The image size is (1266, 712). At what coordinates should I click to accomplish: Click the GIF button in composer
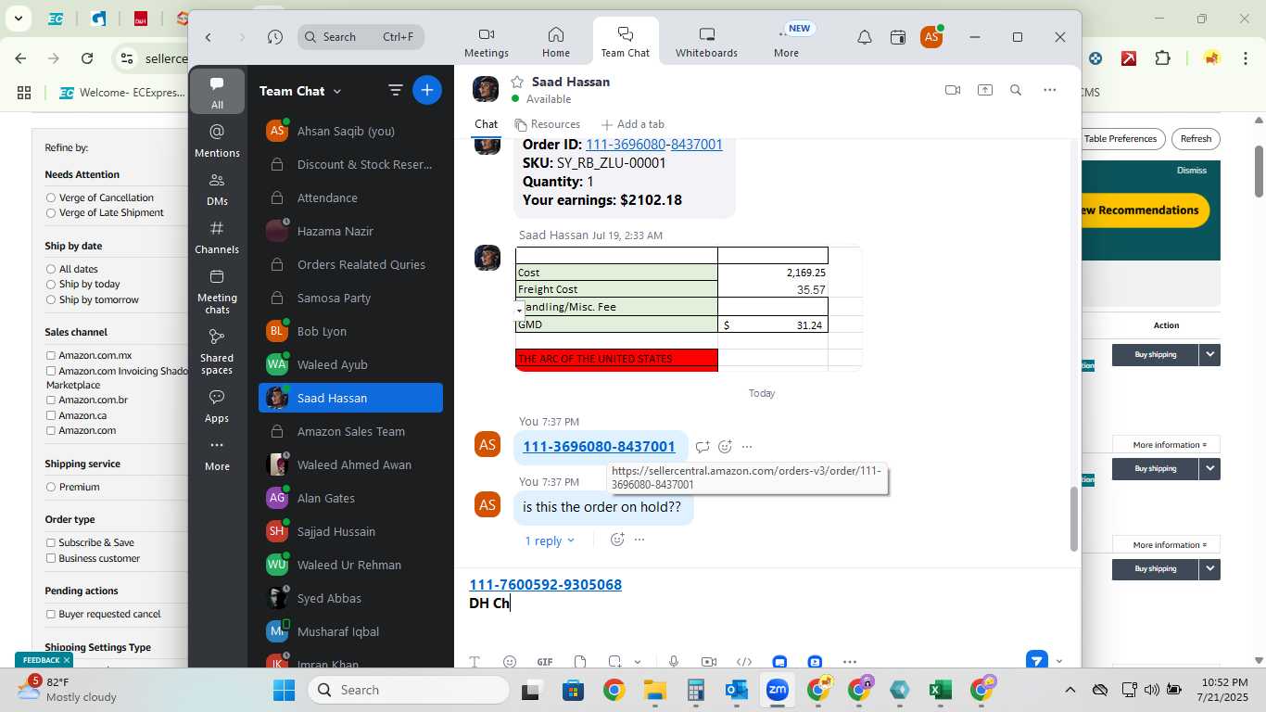545,662
